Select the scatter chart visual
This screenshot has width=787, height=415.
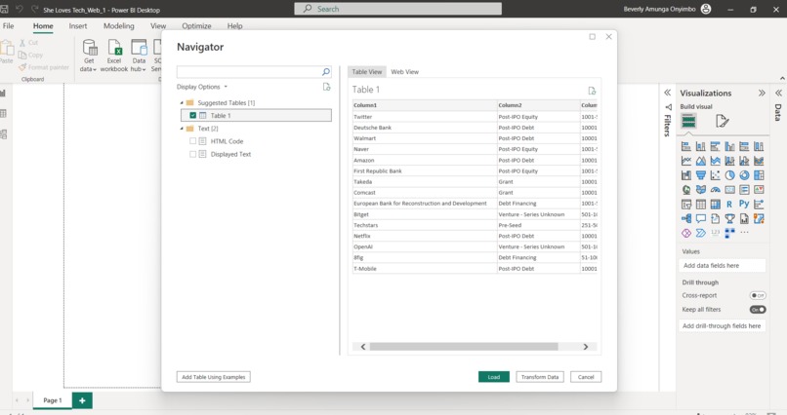pyautogui.click(x=715, y=175)
